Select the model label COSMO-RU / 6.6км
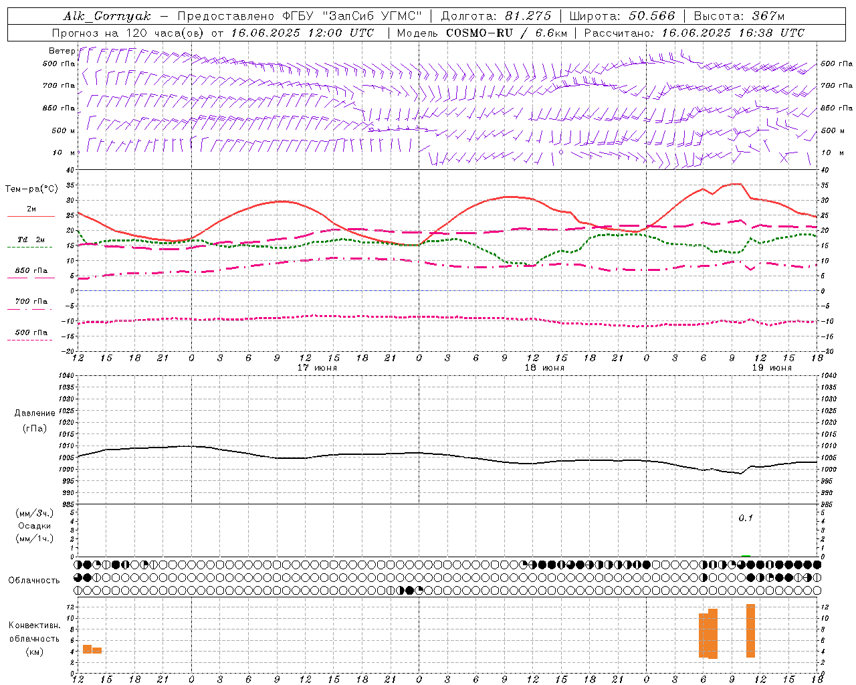This screenshot has height=685, width=856. pos(507,33)
